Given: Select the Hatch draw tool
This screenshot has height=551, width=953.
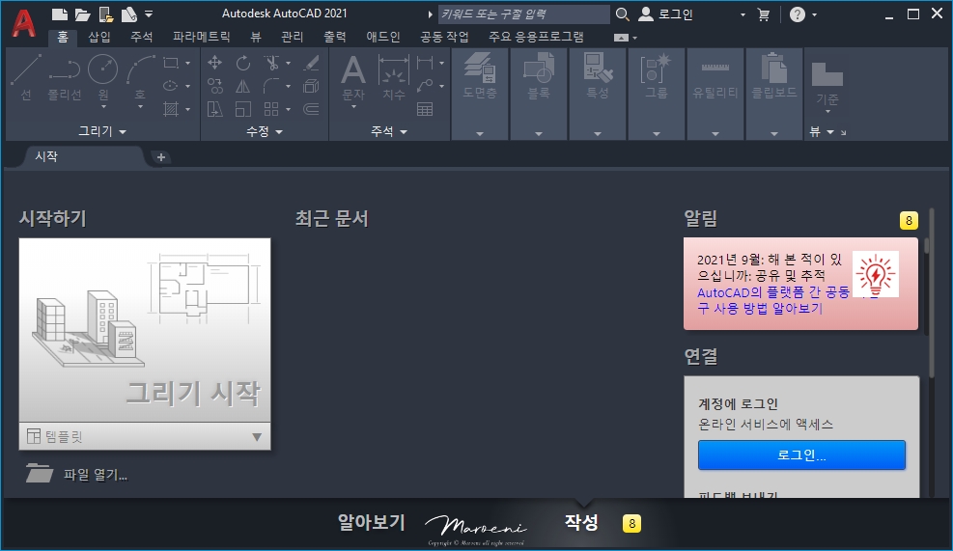Looking at the screenshot, I should pos(172,109).
